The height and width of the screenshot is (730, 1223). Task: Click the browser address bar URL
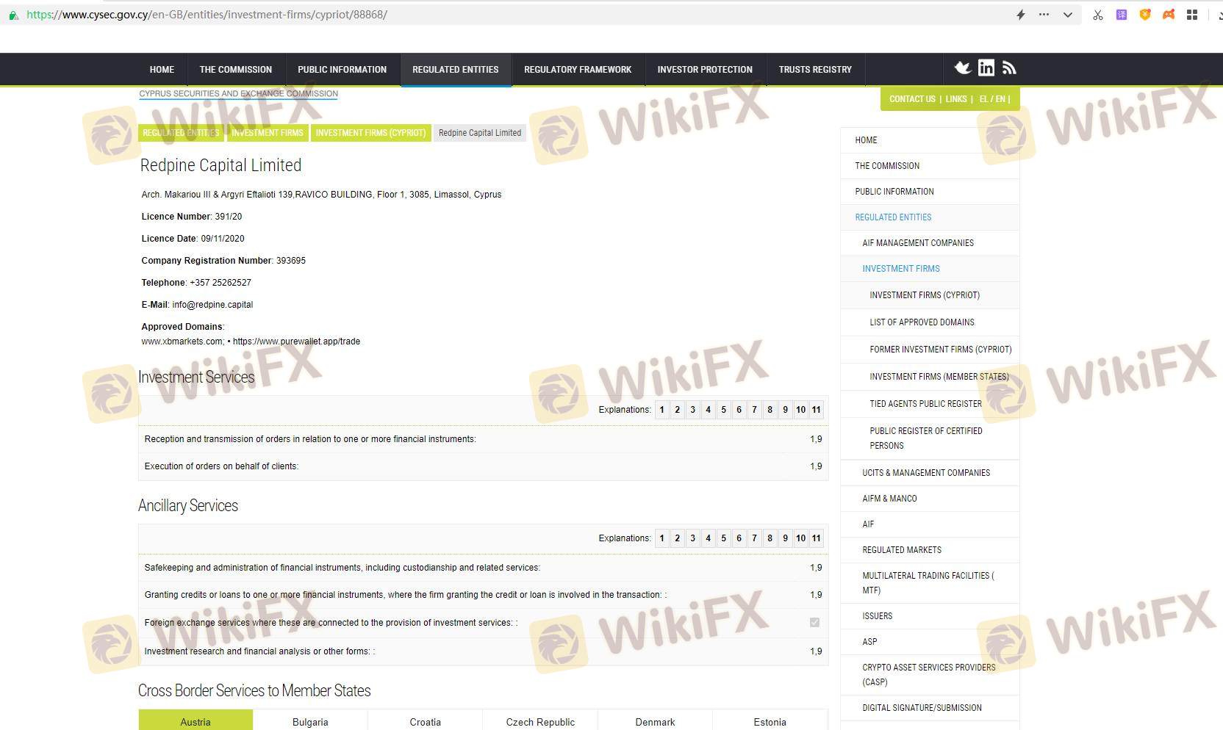pos(207,15)
